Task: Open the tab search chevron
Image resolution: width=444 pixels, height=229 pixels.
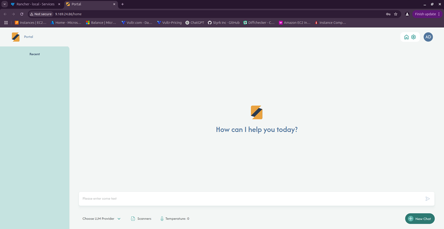Action: [x=4, y=4]
